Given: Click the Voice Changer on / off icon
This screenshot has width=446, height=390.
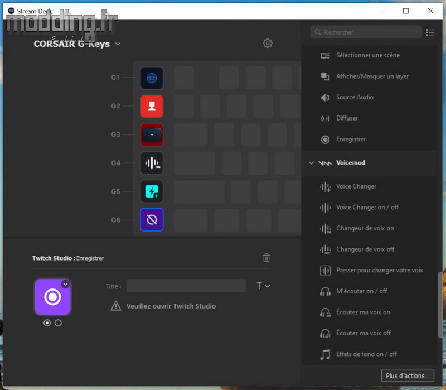Looking at the screenshot, I should pos(325,208).
